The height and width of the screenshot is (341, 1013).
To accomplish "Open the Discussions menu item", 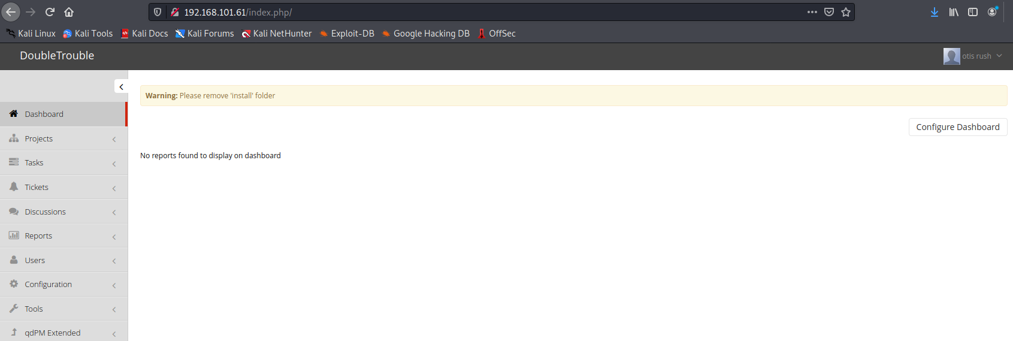I will 63,212.
